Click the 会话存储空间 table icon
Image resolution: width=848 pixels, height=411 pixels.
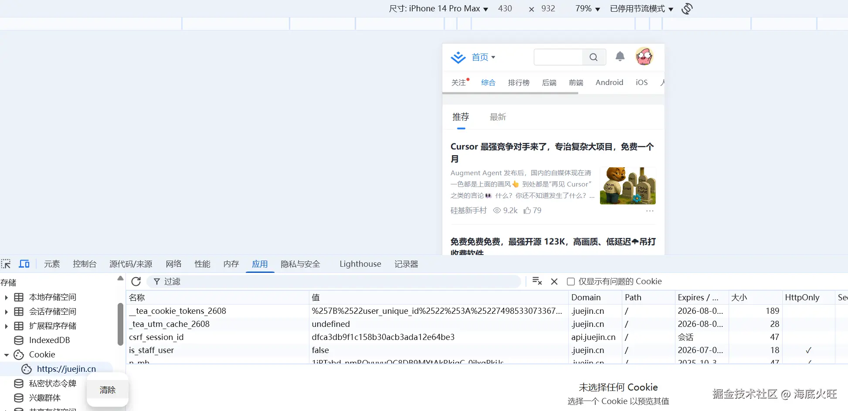click(x=19, y=312)
